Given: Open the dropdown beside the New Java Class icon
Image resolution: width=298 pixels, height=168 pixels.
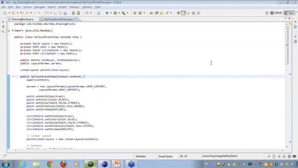Looking at the screenshot, I should pos(144,13).
